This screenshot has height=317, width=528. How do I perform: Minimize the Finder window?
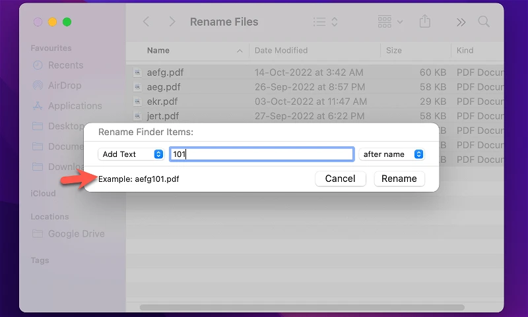52,22
